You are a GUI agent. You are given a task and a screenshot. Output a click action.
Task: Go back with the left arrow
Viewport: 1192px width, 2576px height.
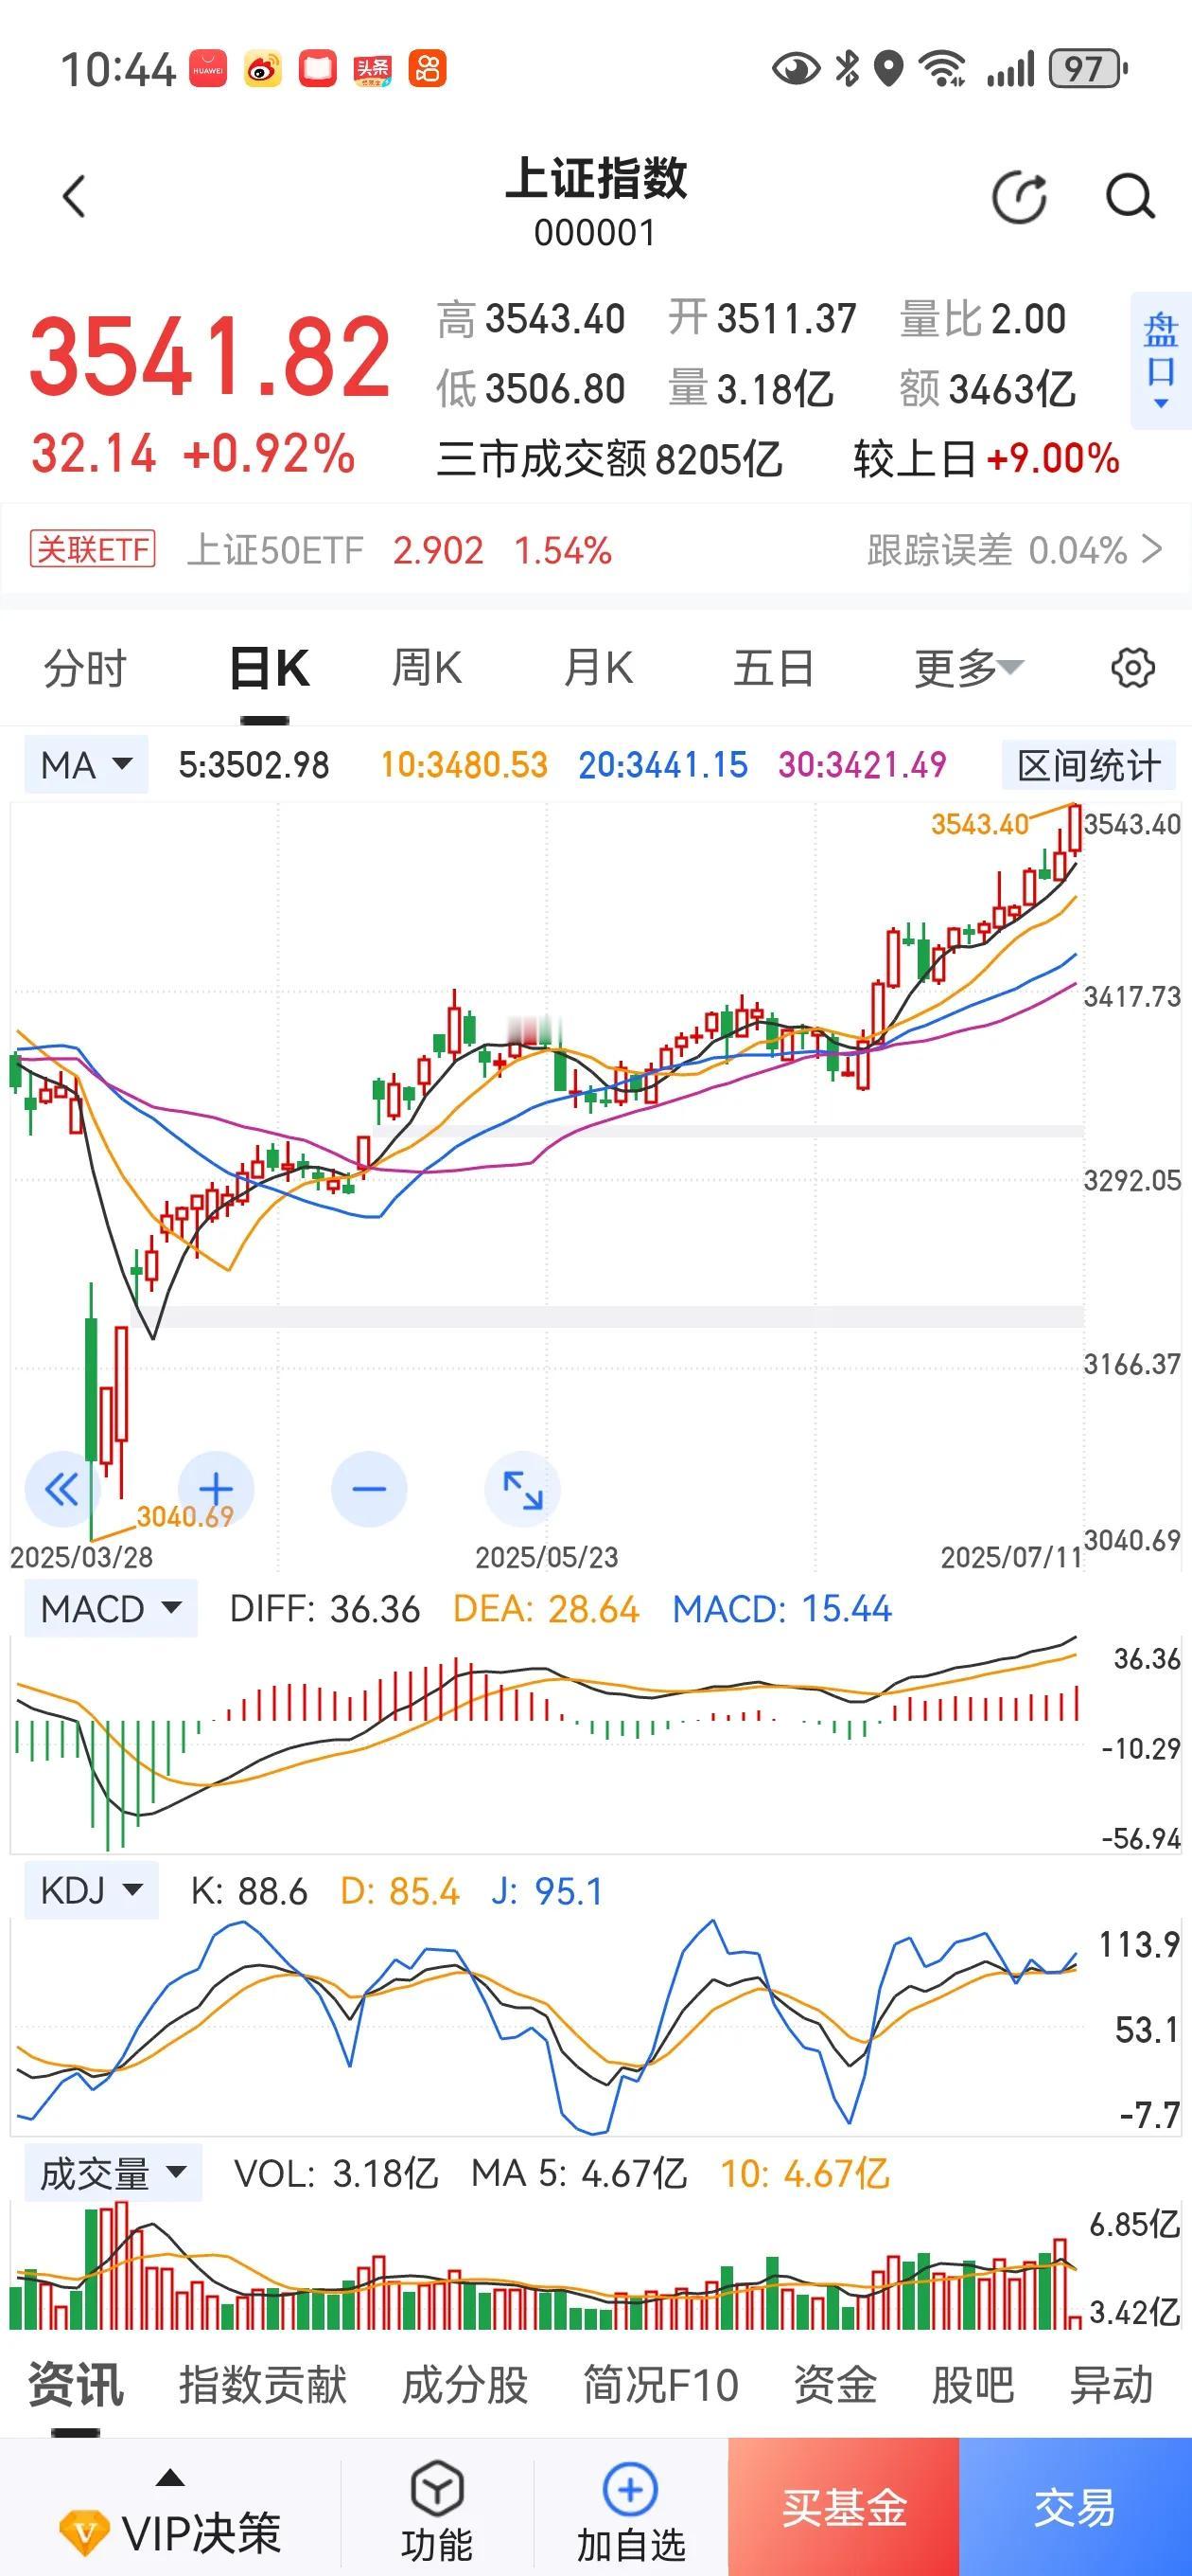tap(74, 196)
